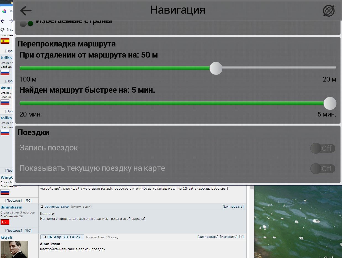This screenshot has height=258, width=342.
Task: Click Изменить on kitja6's post
Action: [x=228, y=237]
